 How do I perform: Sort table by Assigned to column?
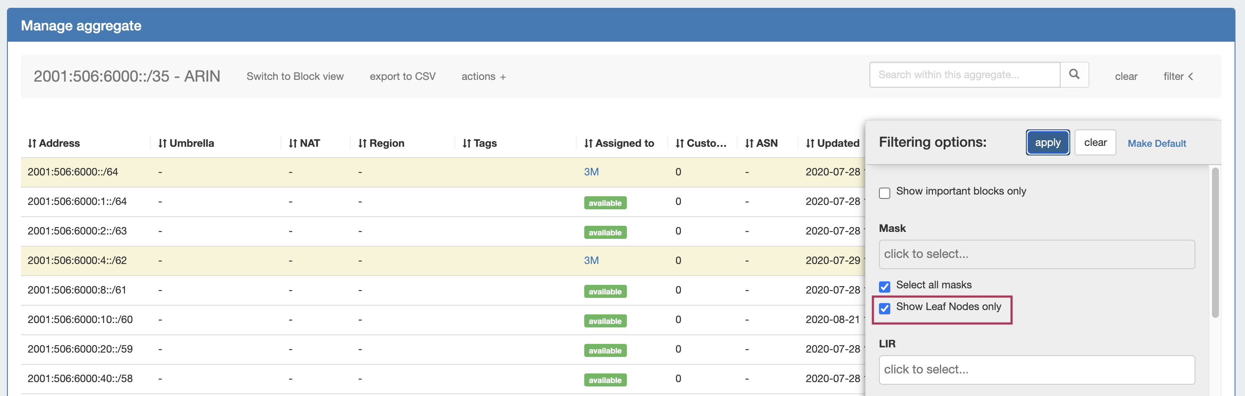click(x=619, y=143)
